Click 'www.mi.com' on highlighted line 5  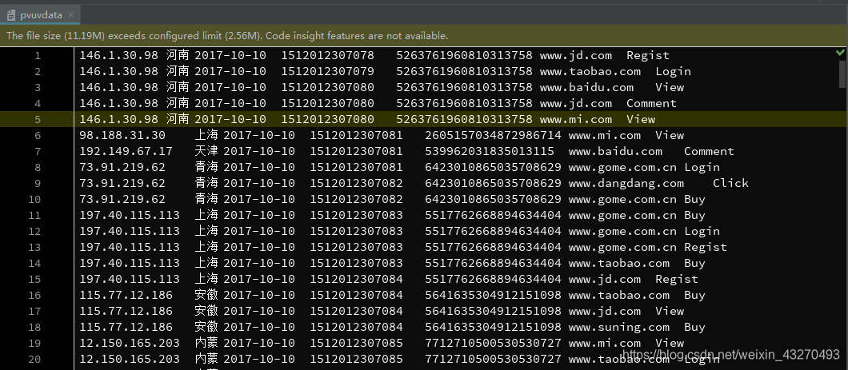tap(575, 119)
